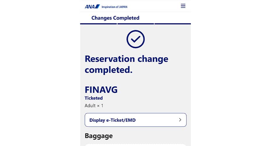The width and height of the screenshot is (271, 146).
Task: Click the word completed. in the heading
Action: (x=108, y=70)
